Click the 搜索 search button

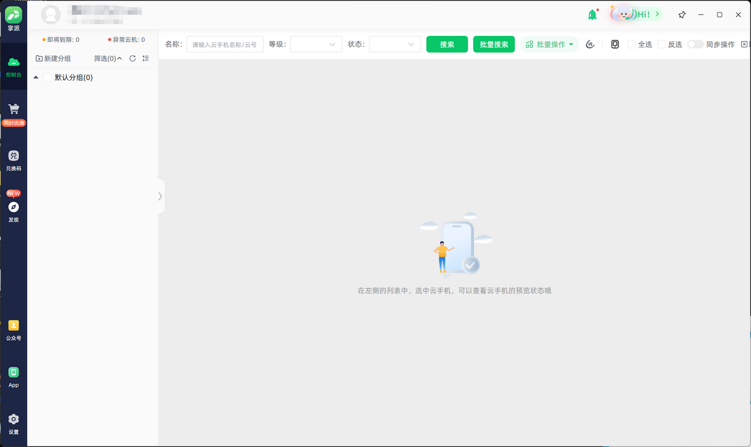tap(446, 44)
